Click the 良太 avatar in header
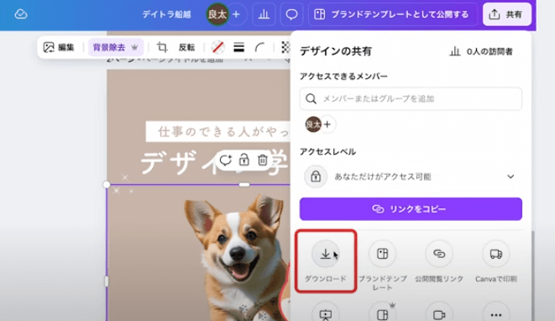 tap(217, 14)
